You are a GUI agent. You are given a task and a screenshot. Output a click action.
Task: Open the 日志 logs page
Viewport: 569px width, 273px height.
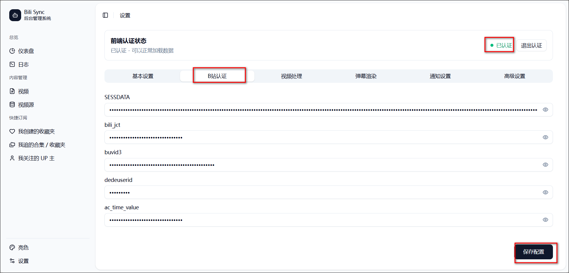(23, 64)
